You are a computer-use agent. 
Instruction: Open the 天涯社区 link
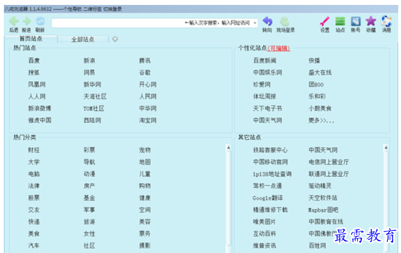pyautogui.click(x=95, y=97)
